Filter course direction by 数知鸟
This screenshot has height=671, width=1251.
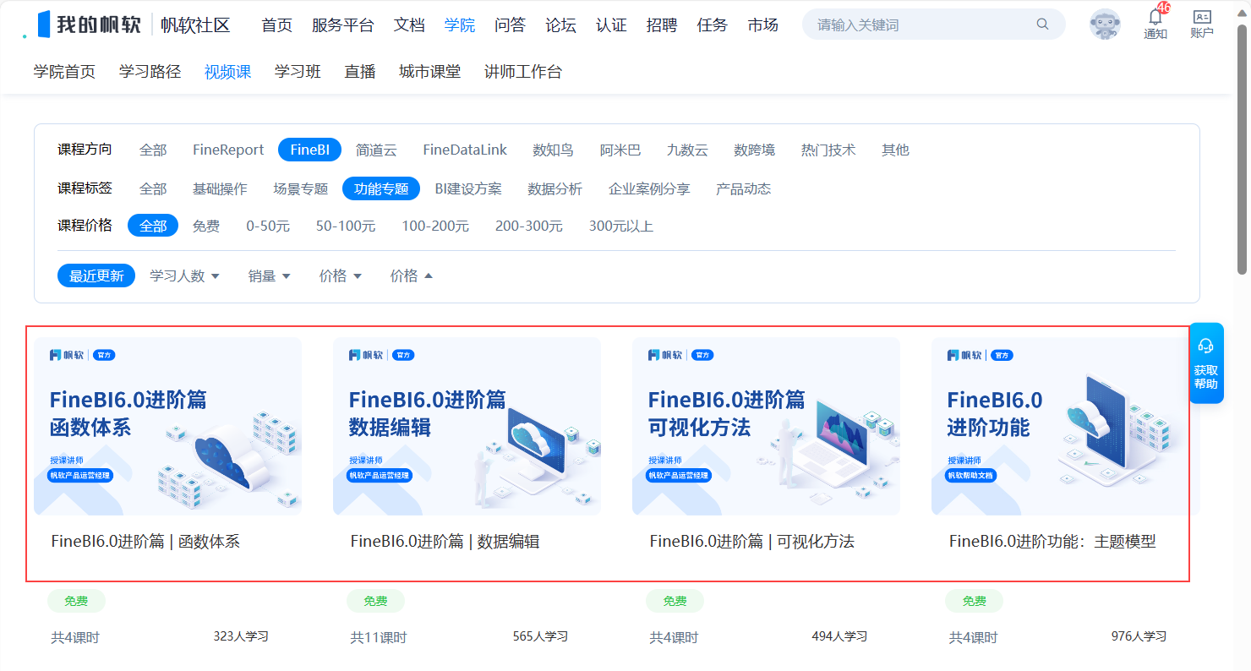pyautogui.click(x=553, y=150)
